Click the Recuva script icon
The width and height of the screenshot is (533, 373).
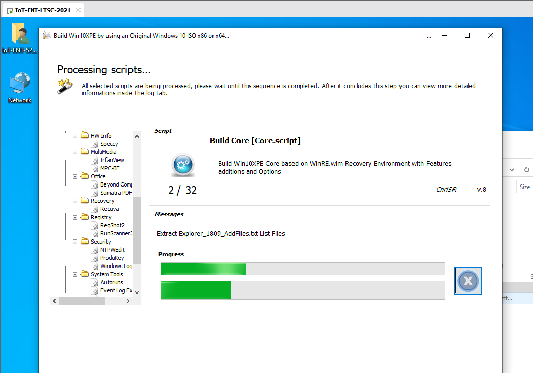(x=95, y=210)
